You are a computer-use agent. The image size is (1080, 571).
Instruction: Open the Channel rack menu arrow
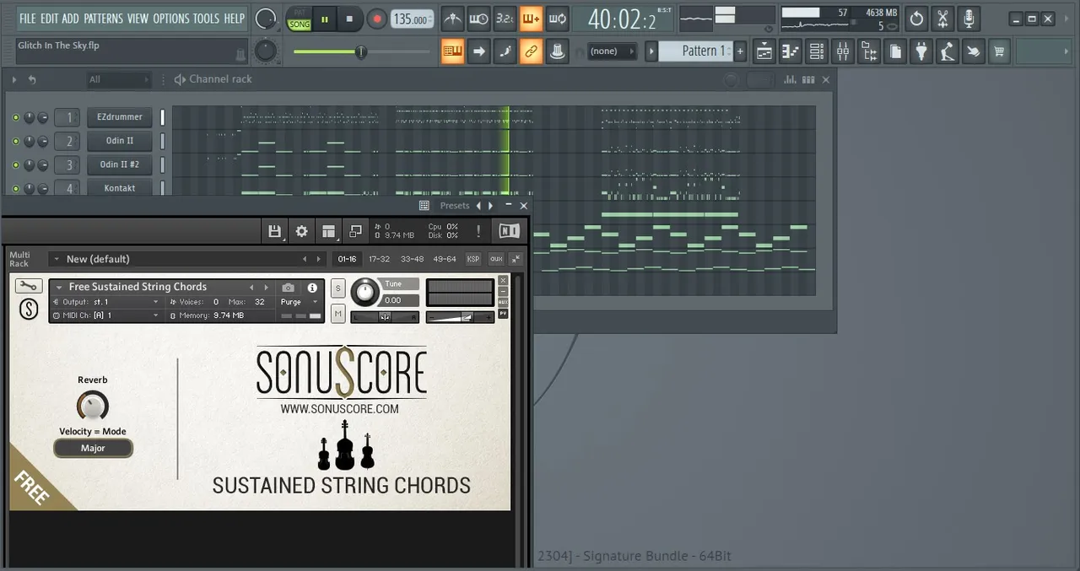click(13, 79)
